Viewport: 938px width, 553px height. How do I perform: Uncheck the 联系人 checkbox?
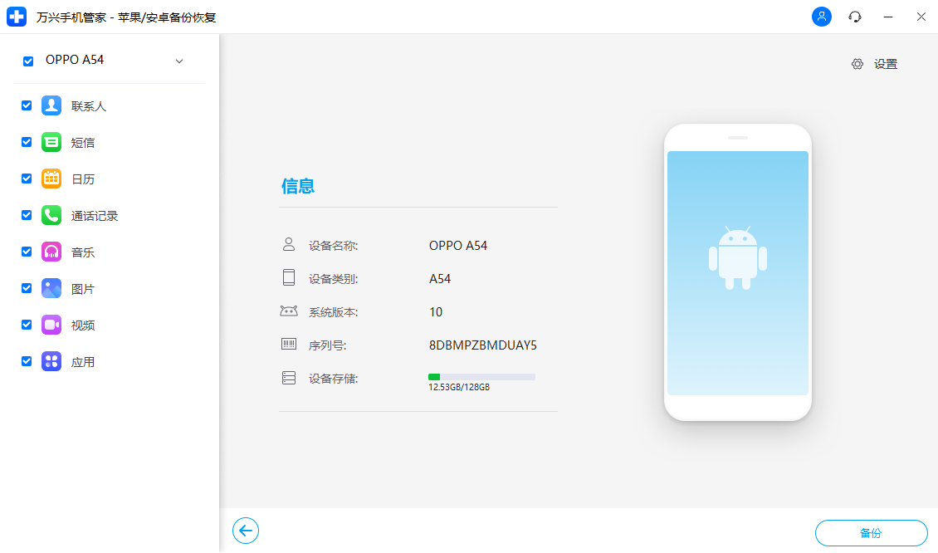click(x=27, y=105)
